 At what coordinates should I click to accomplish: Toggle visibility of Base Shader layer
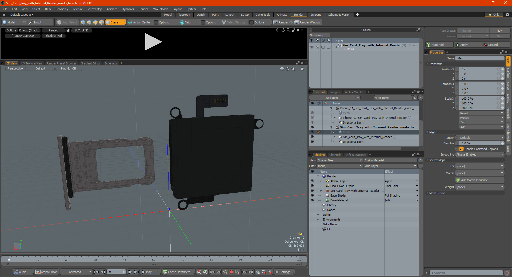click(312, 195)
